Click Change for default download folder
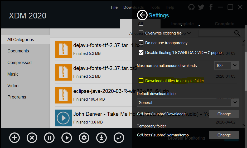 224,114
